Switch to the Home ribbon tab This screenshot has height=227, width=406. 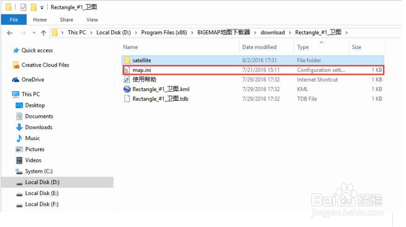point(40,20)
